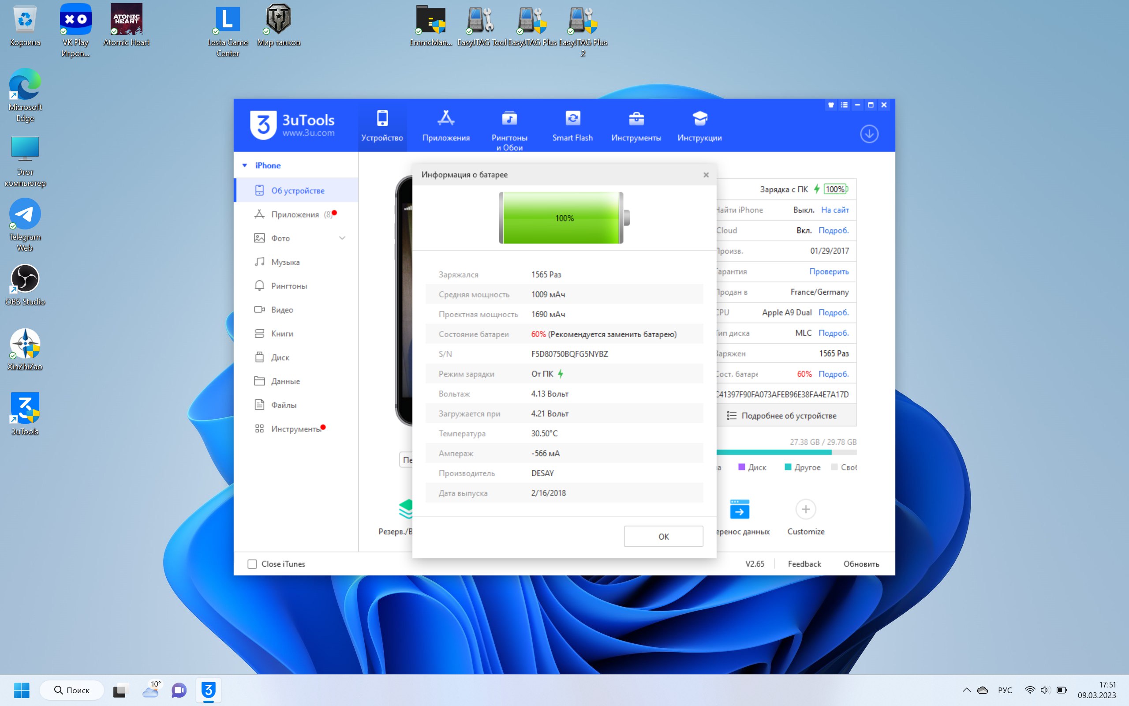The image size is (1129, 706).
Task: Open EasyJTAG Tool desktop shortcut
Action: [481, 25]
